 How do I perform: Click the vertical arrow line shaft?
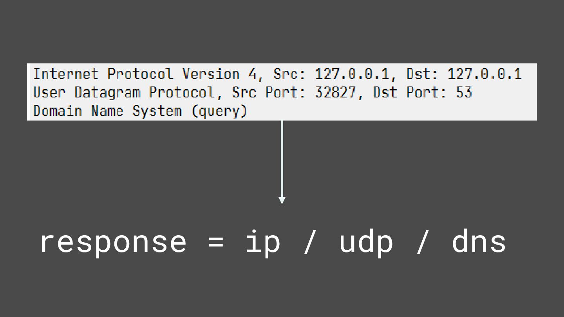coord(282,158)
